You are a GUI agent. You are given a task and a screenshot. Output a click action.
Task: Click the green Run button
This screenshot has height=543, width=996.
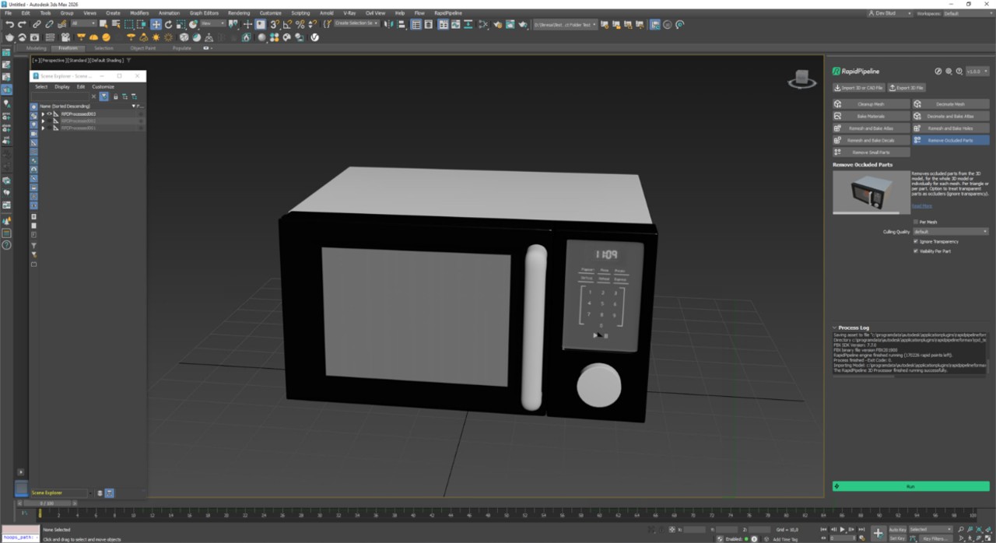click(x=910, y=486)
